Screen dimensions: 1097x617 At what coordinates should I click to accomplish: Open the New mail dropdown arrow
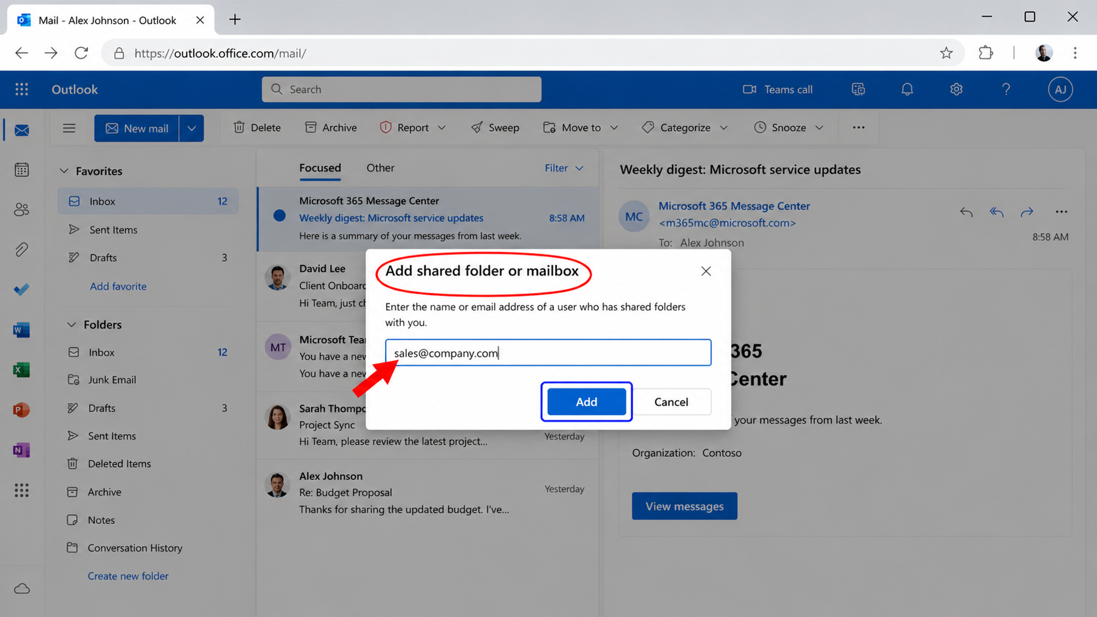pos(192,129)
